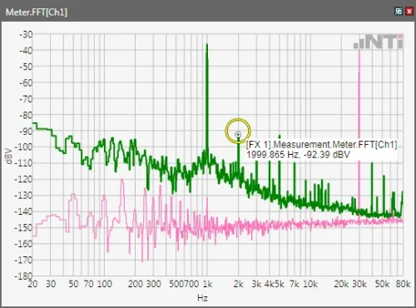Viewport: 416px width, 308px height.
Task: Click the readout '1999.865 Hz, -92.39 dBV'
Action: (298, 155)
